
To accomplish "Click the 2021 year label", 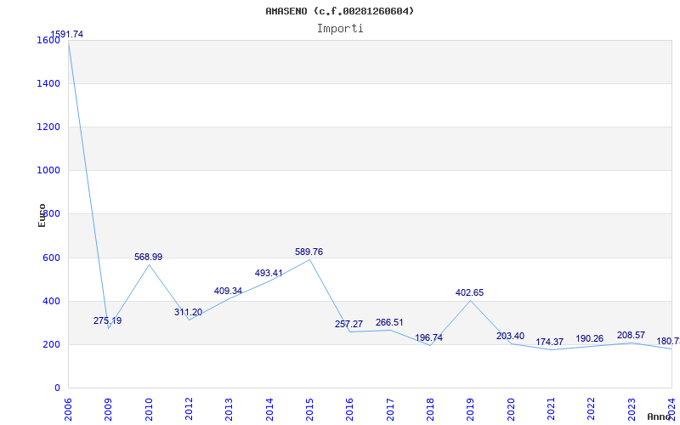I will pyautogui.click(x=551, y=410).
